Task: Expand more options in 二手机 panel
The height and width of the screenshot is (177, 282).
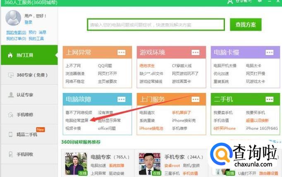Action: (x=269, y=99)
